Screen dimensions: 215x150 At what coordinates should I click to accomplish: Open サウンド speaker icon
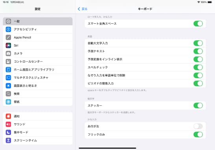pos(8,124)
